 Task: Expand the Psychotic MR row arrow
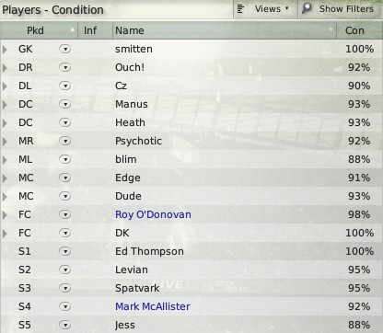(5, 141)
